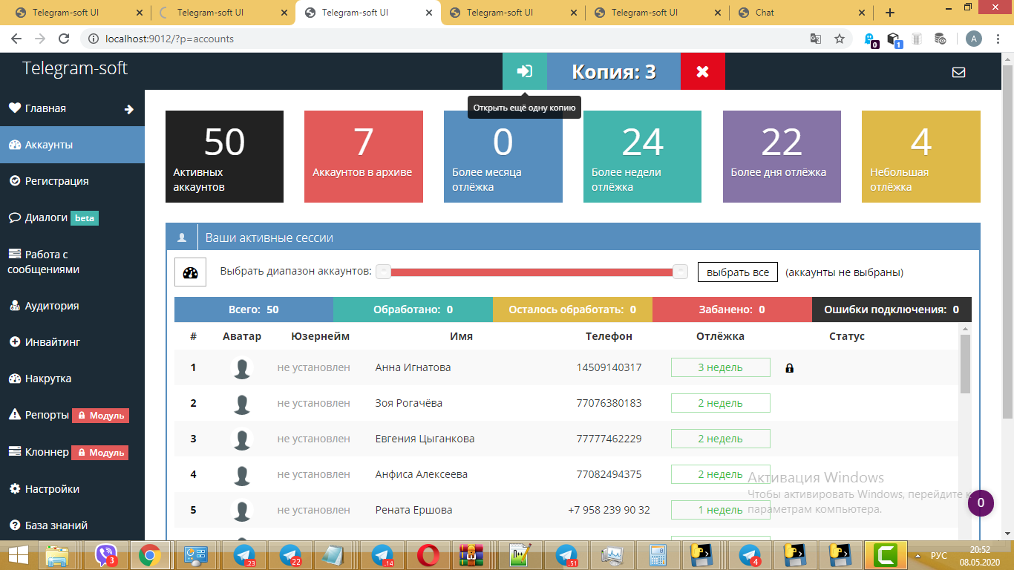Image resolution: width=1014 pixels, height=570 pixels.
Task: Open the Chrome profile avatar A
Action: click(973, 39)
